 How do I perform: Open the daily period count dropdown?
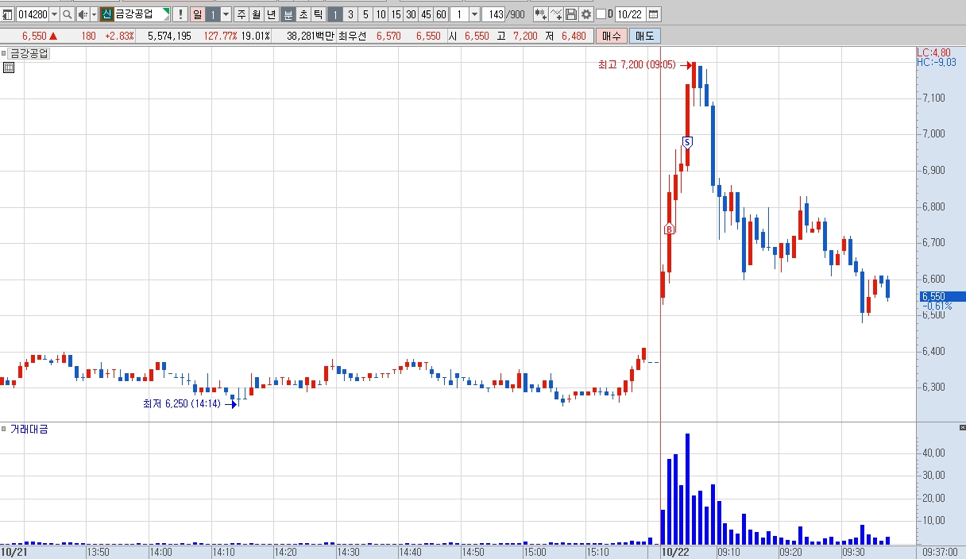click(226, 14)
